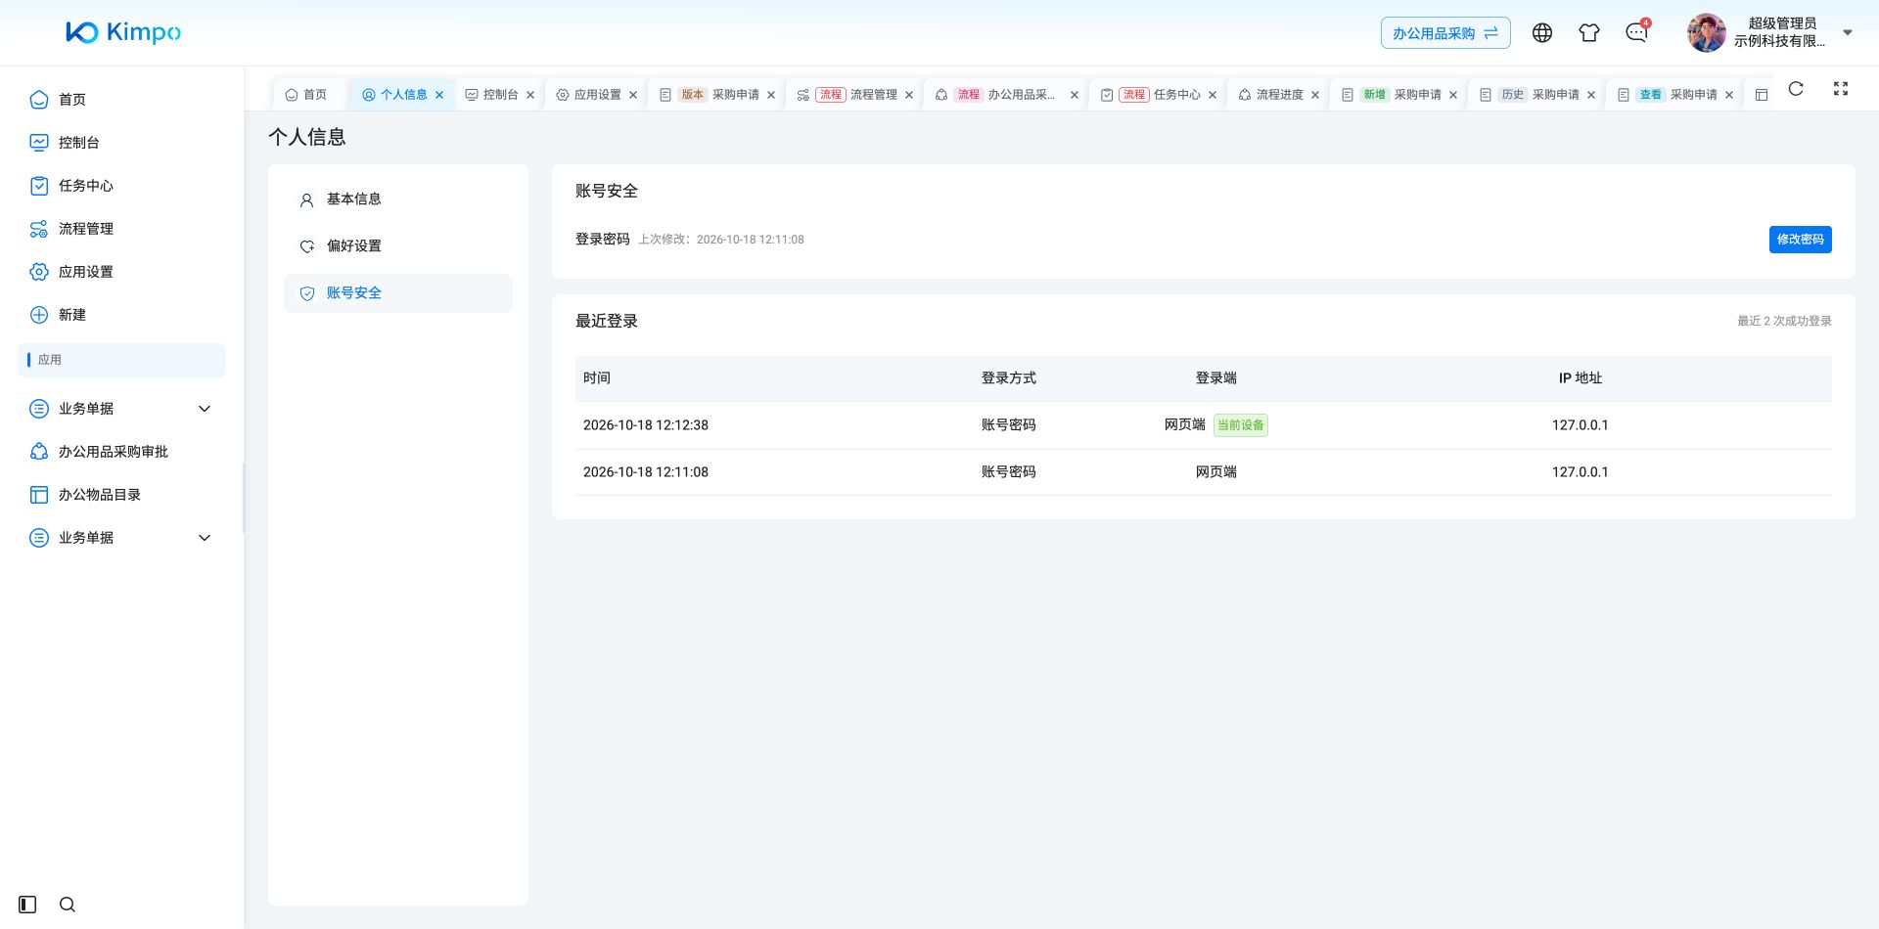
Task: Click 新建 in the left sidebar
Action: click(121, 315)
